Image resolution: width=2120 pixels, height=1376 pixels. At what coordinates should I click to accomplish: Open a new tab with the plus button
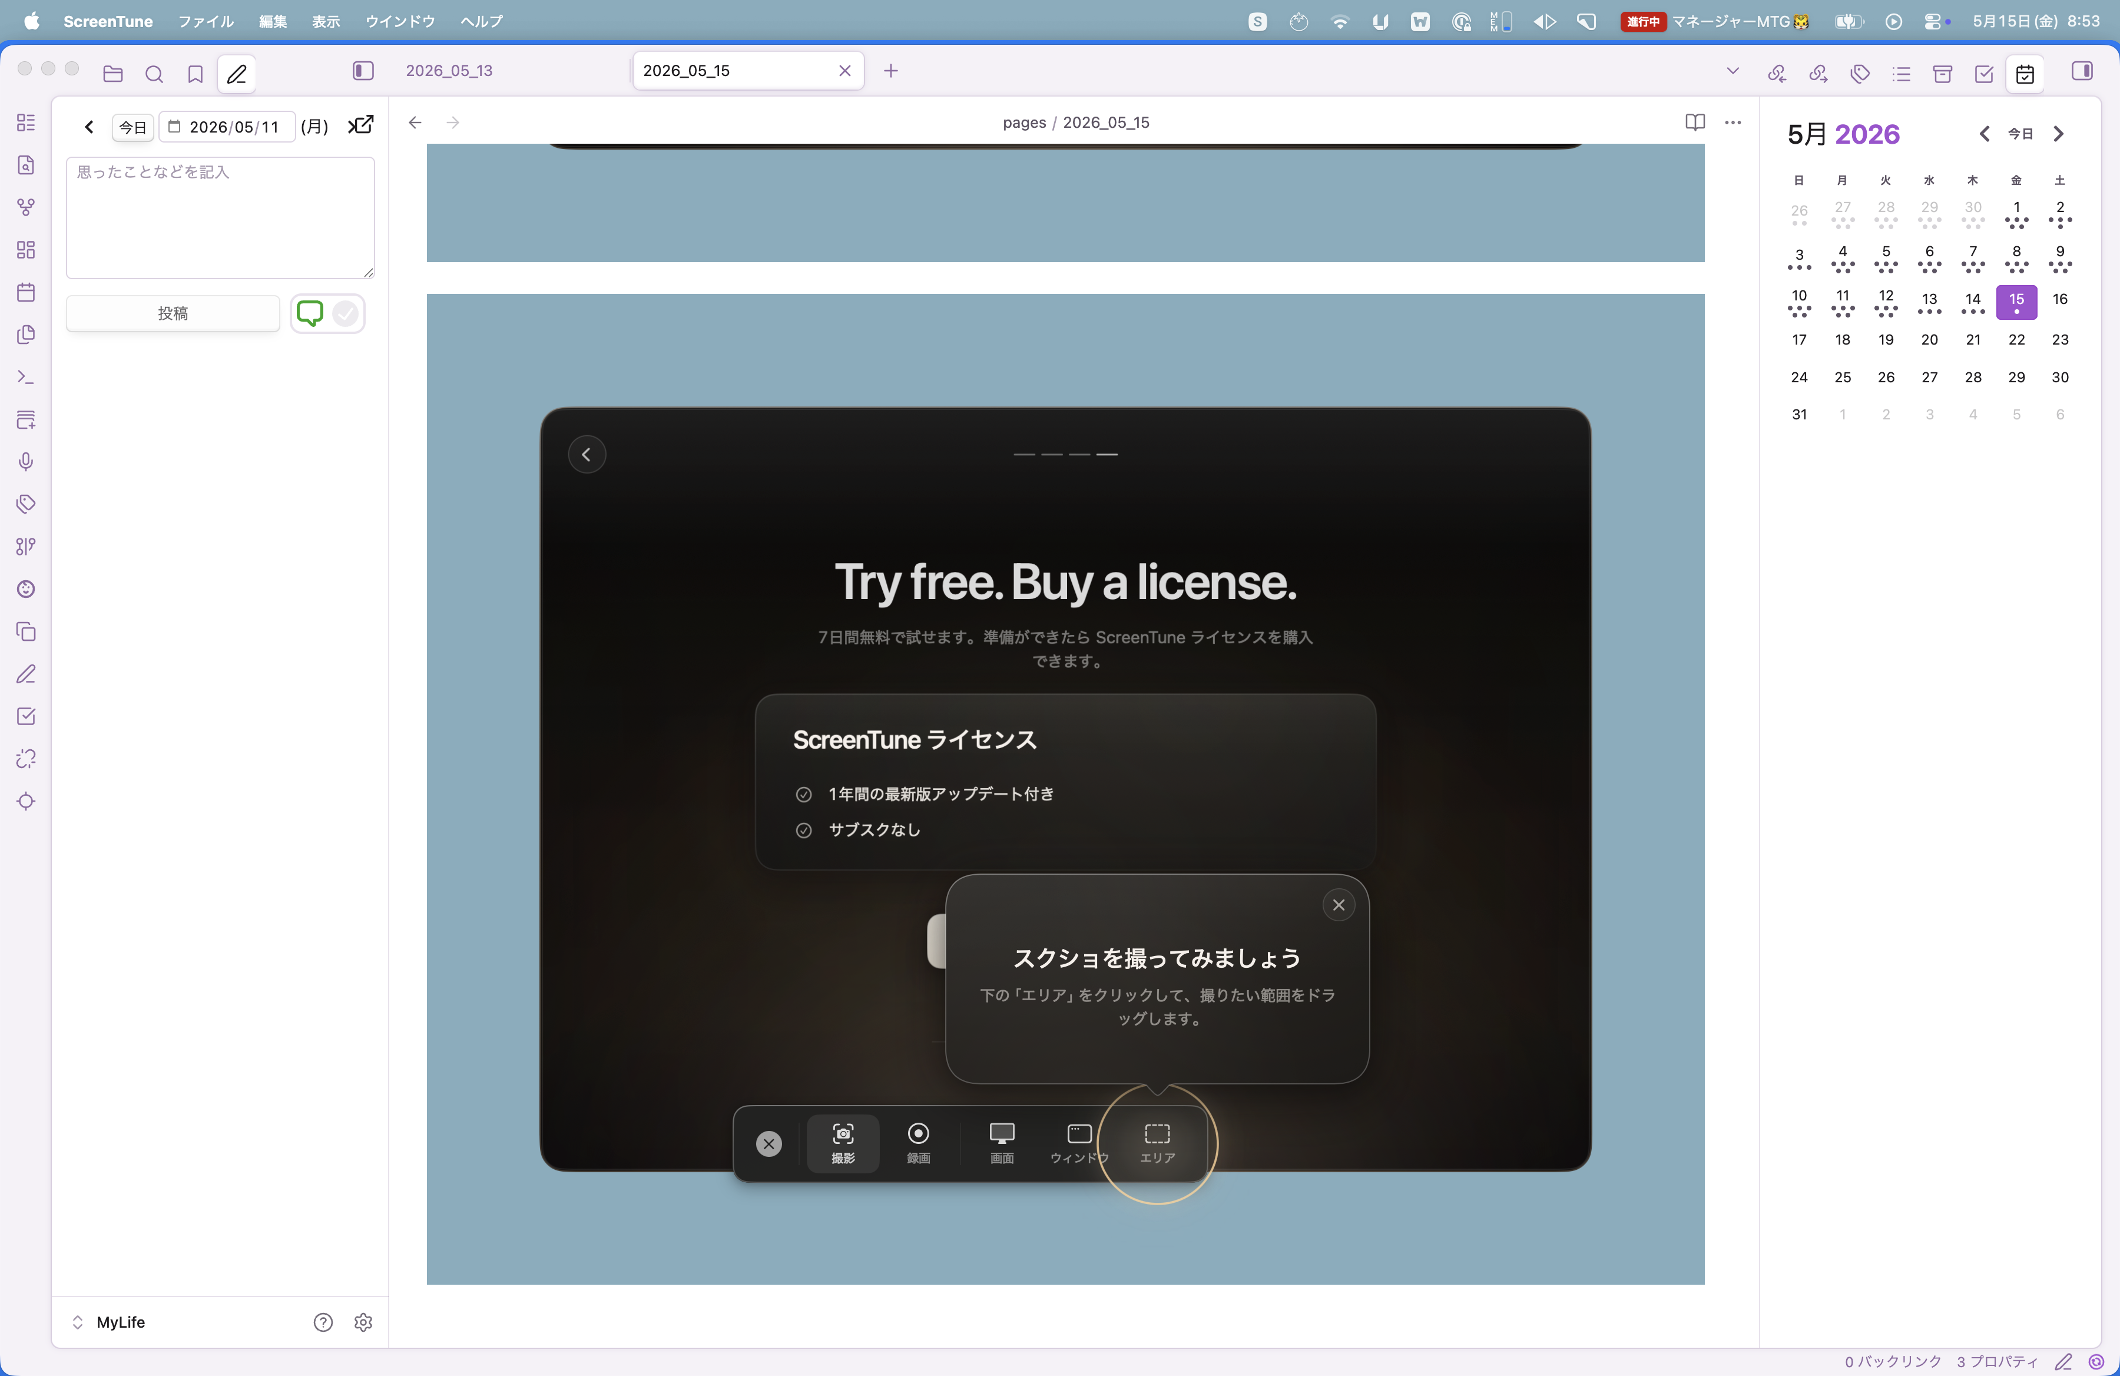(x=891, y=71)
